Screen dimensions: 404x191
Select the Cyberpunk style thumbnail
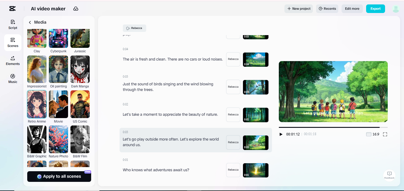[x=58, y=38]
